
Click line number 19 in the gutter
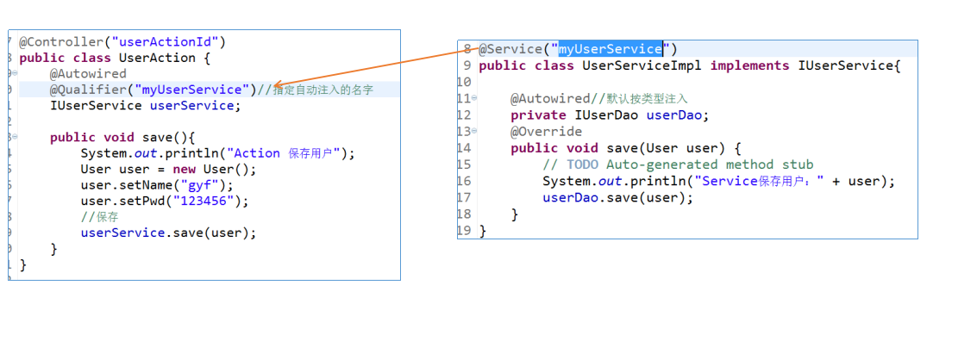pyautogui.click(x=464, y=231)
